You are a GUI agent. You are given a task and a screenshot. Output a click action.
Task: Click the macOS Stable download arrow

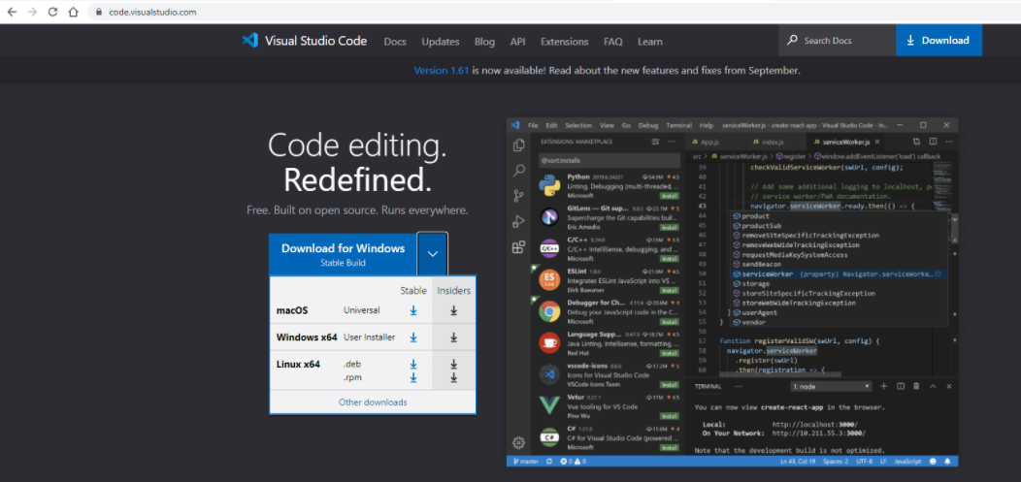(x=413, y=311)
